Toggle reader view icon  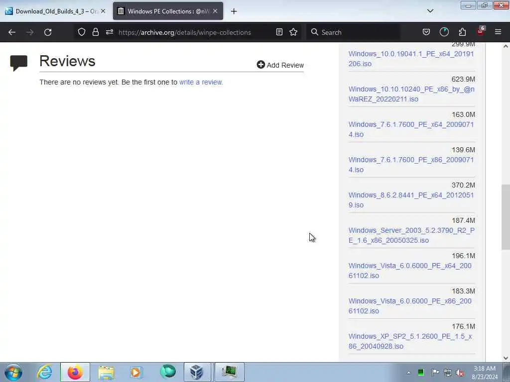point(279,32)
